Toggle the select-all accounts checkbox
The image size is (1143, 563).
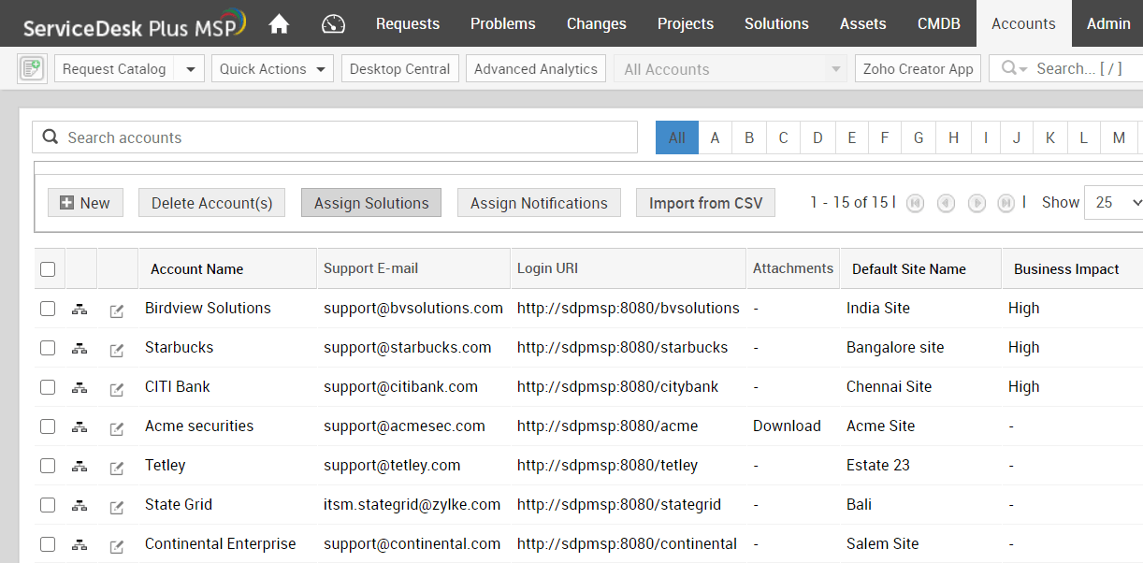click(48, 269)
